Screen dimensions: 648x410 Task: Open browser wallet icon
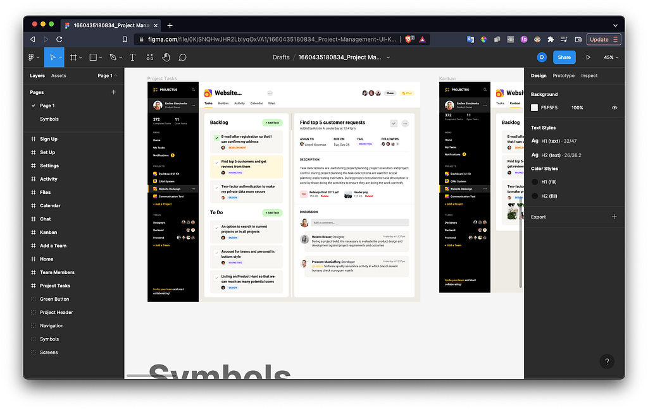point(578,39)
